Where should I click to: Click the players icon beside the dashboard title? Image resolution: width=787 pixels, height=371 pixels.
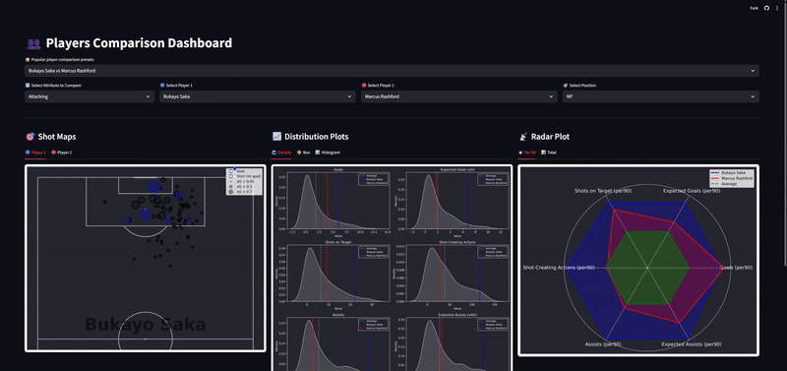pyautogui.click(x=33, y=43)
